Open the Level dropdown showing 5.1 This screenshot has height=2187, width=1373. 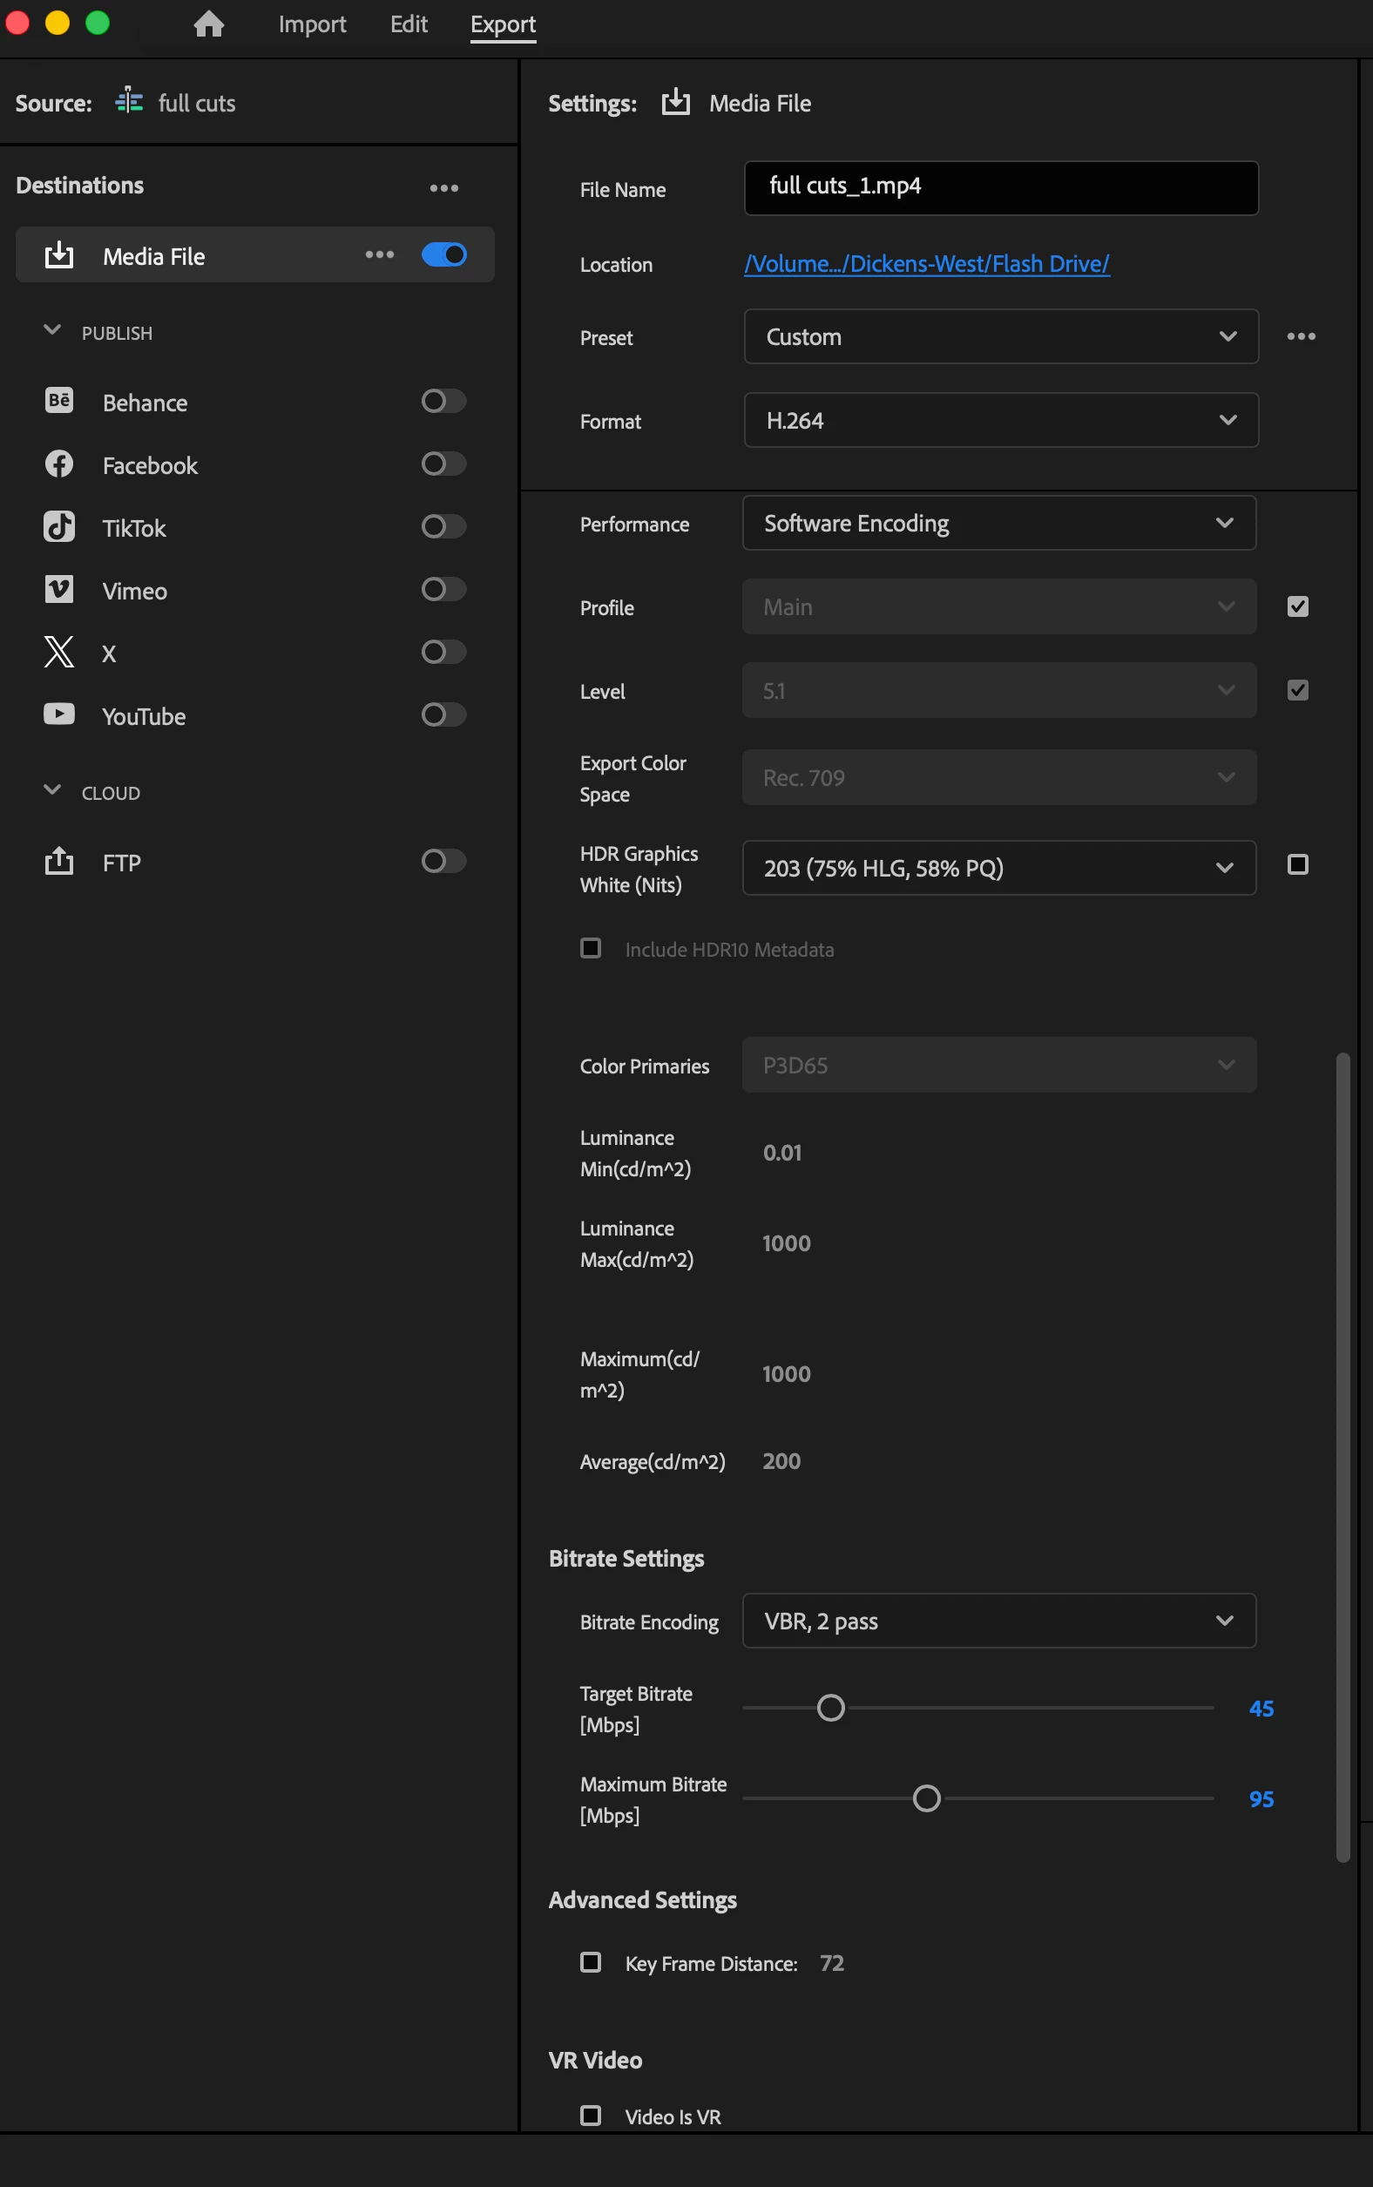point(999,690)
